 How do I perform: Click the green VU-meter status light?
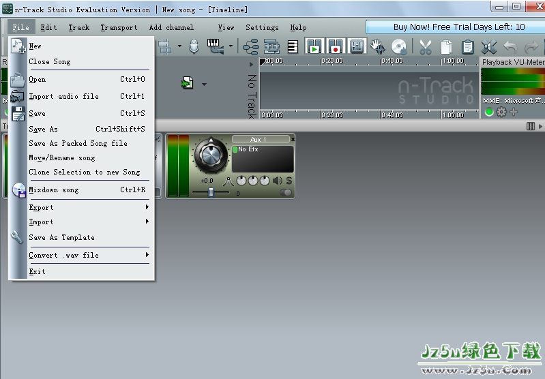coord(489,112)
